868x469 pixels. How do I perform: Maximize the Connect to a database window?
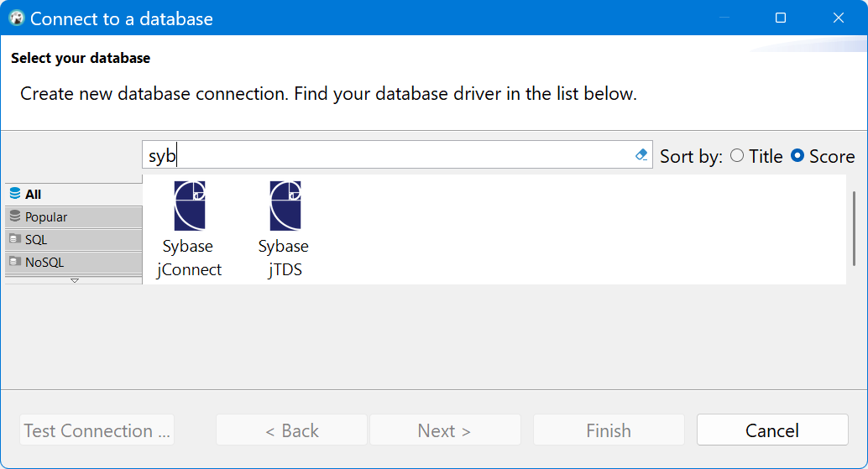click(781, 18)
